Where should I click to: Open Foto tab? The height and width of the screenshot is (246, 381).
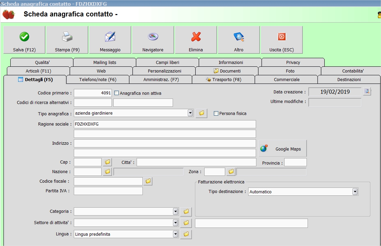pos(290,71)
